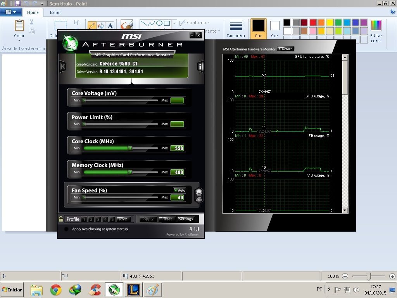Select the oval shape in gallery
This screenshot has width=397, height=298.
[x=159, y=23]
